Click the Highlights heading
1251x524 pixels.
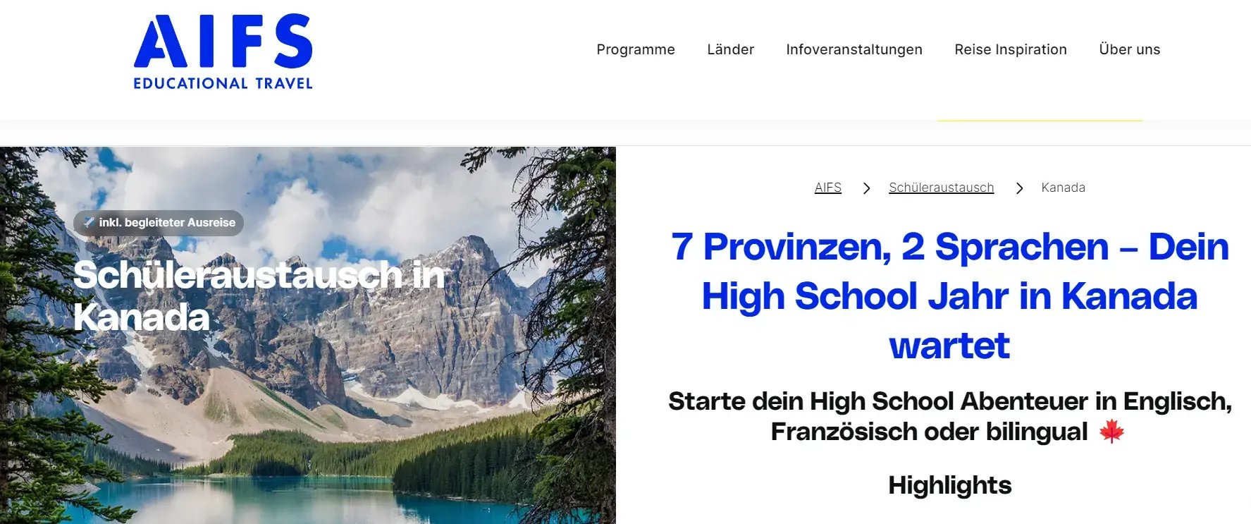(x=949, y=485)
